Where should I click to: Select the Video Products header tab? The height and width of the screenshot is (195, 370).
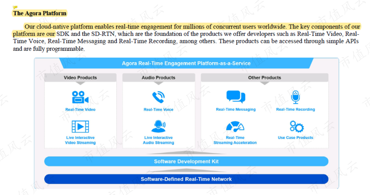tap(80, 77)
